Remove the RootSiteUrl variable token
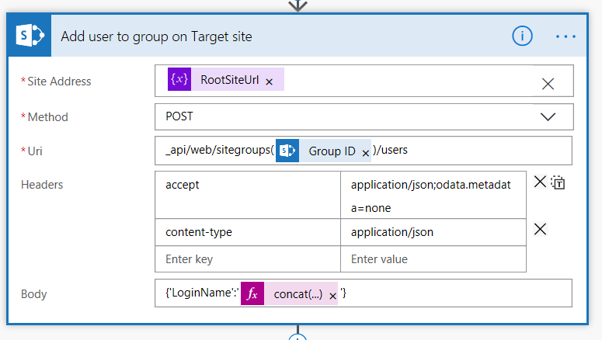602x340 pixels. pyautogui.click(x=270, y=82)
